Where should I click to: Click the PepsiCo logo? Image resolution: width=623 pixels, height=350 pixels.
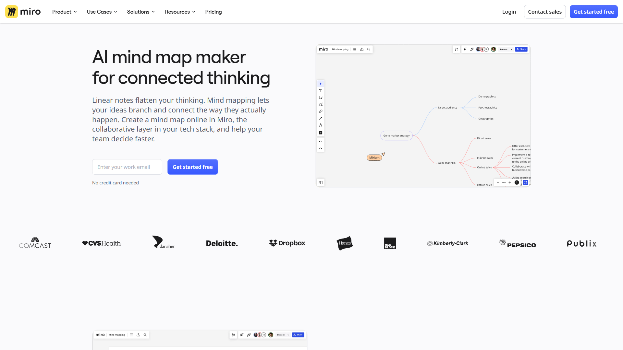tap(518, 243)
